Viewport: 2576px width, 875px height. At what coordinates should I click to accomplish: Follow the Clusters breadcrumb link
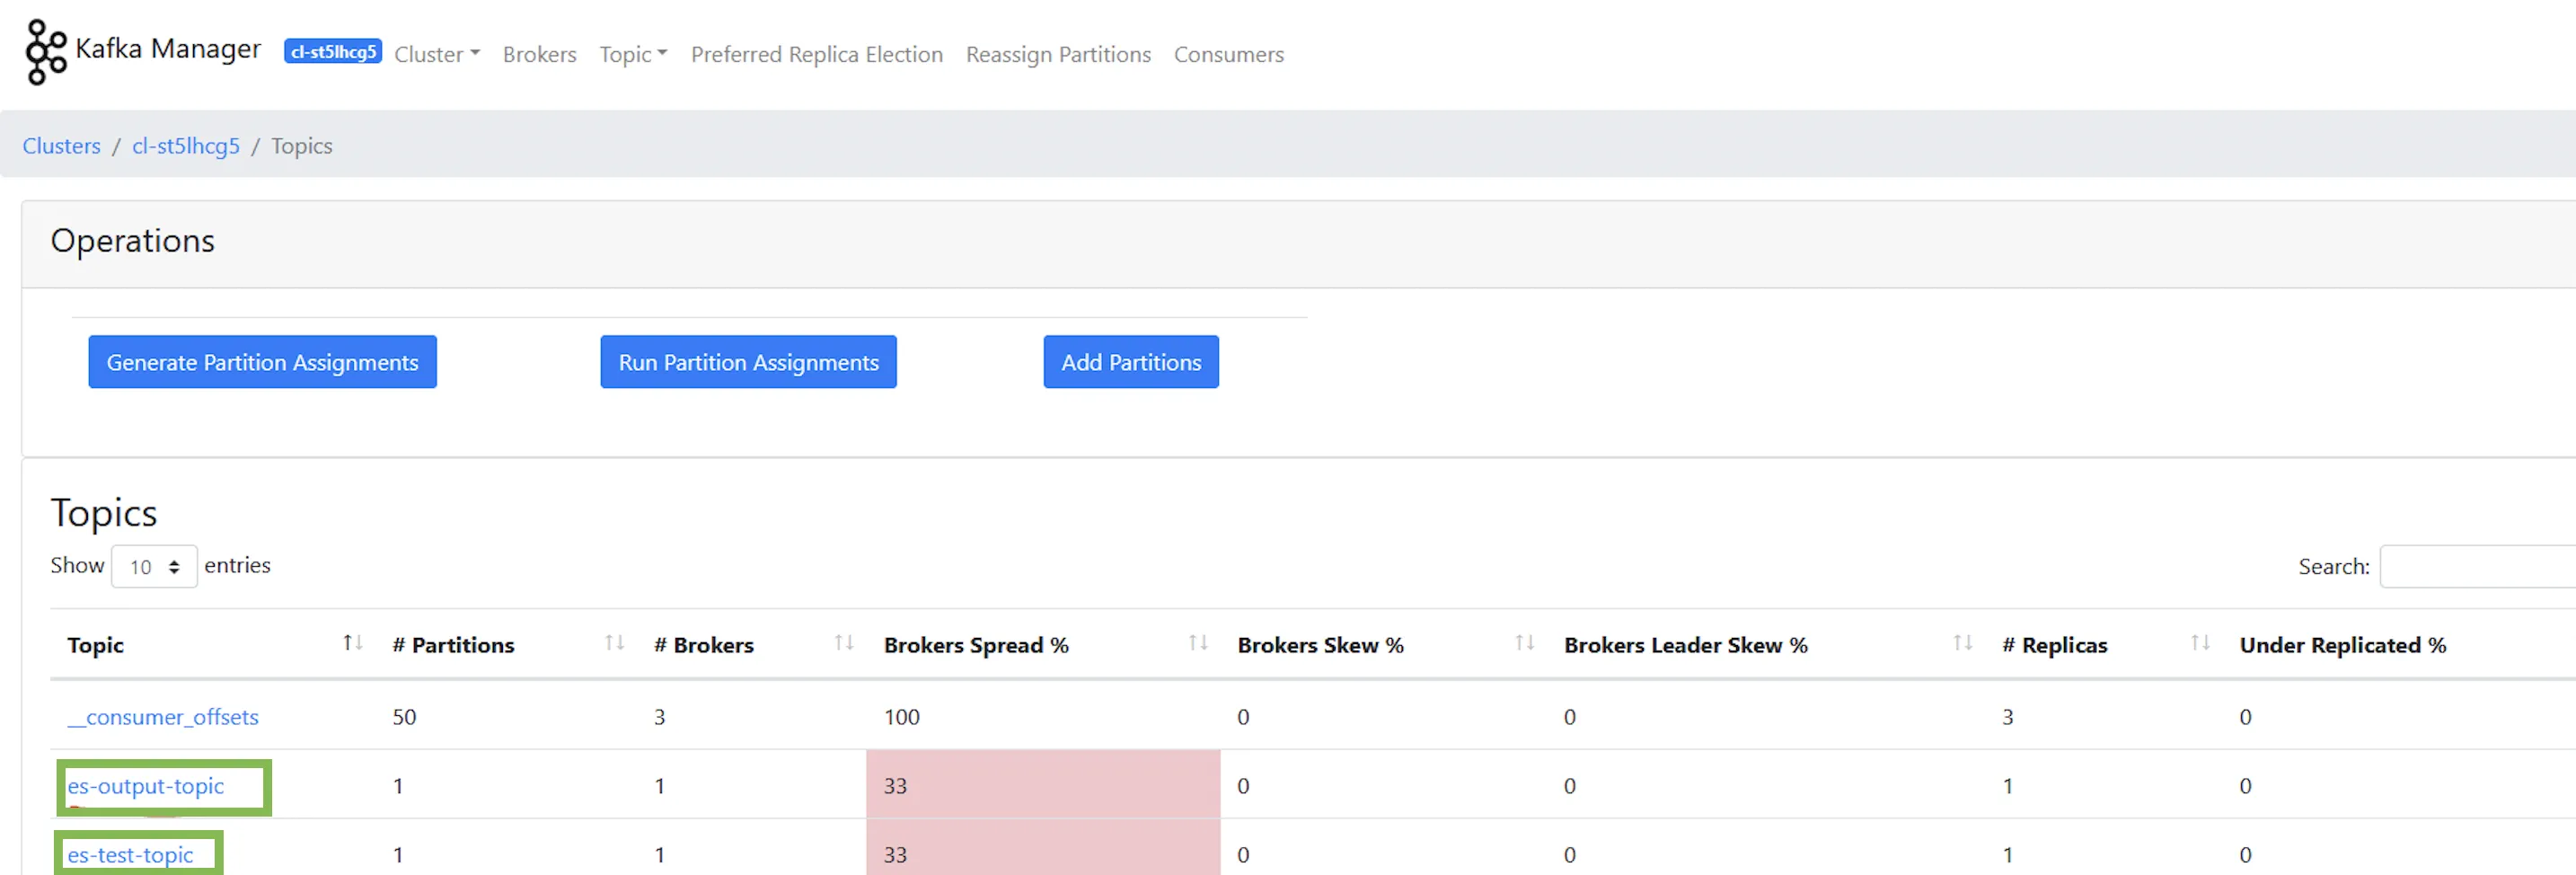tap(61, 146)
